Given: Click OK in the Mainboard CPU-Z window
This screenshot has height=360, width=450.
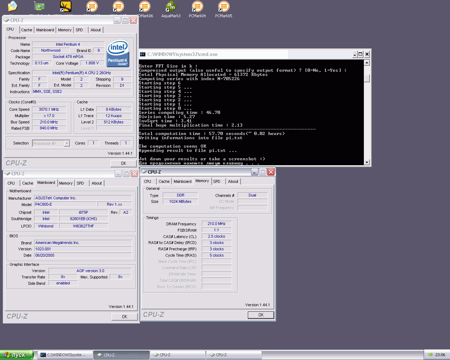Looking at the screenshot, I should click(x=124, y=317).
